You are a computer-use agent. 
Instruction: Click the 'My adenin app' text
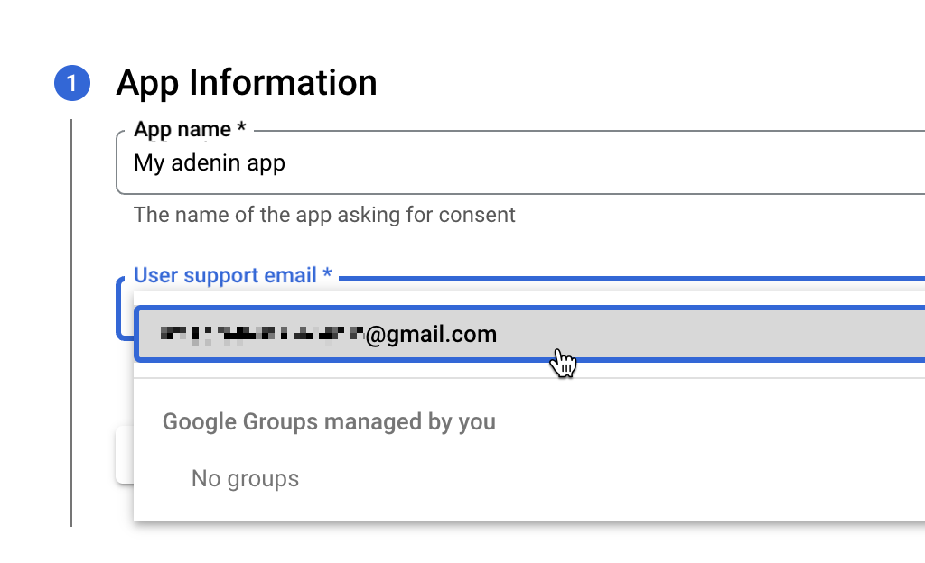pos(210,163)
